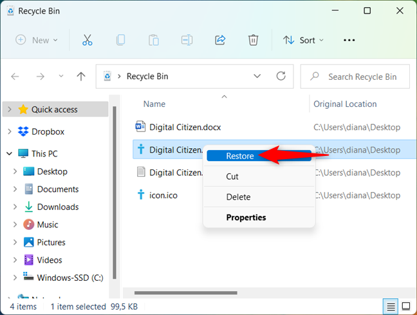Click the Delete trash can toolbar icon

[x=254, y=40]
